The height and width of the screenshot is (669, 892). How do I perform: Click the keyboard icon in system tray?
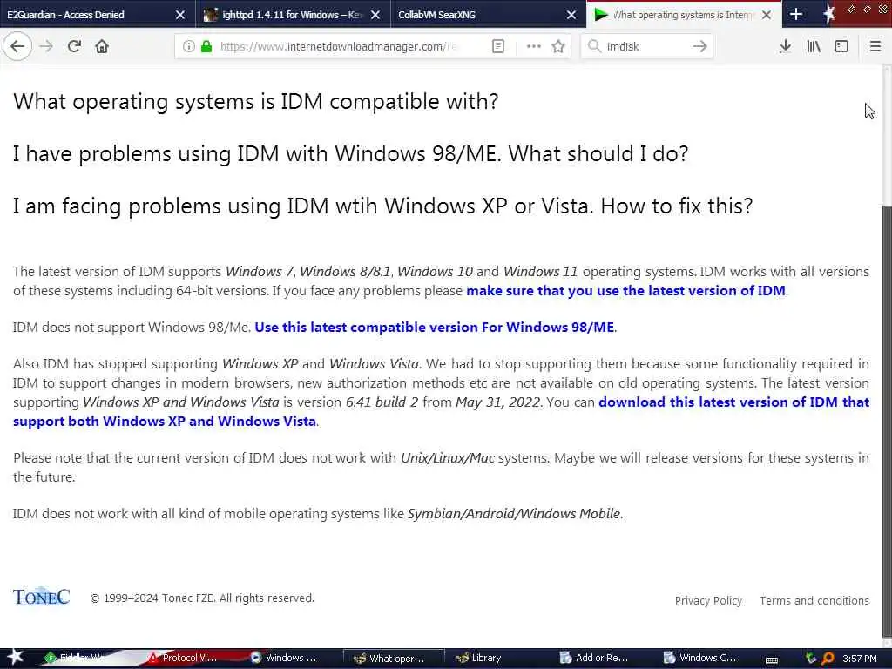pyautogui.click(x=772, y=659)
